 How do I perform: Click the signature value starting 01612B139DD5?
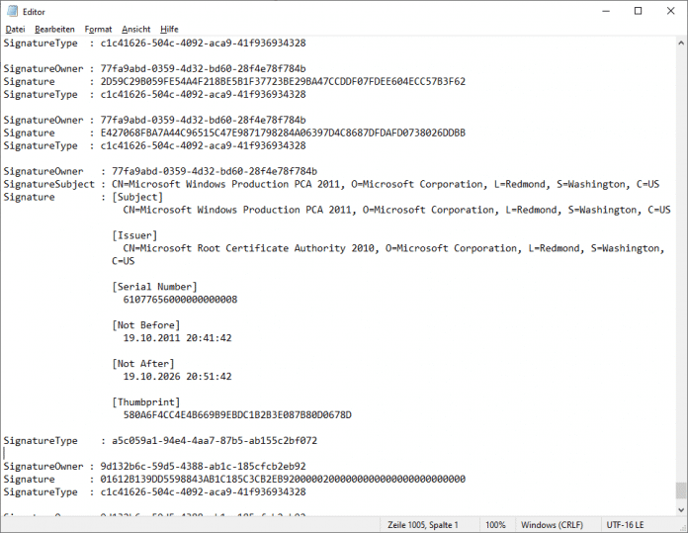(283, 479)
